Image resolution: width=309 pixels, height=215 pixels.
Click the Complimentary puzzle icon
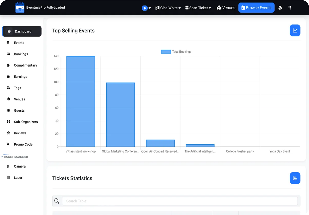pyautogui.click(x=8, y=65)
